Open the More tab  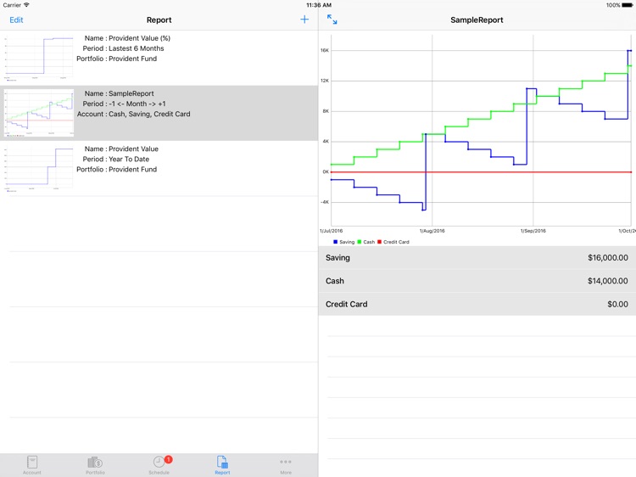tap(286, 465)
